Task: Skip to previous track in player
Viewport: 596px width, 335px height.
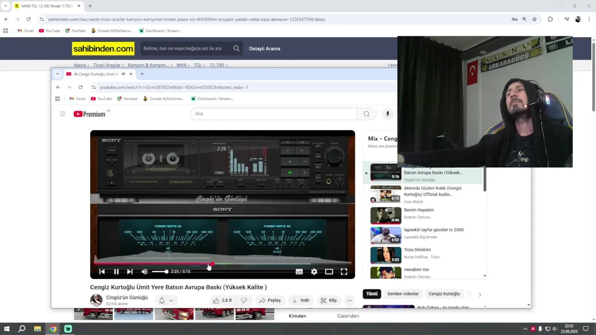Action: pyautogui.click(x=102, y=272)
